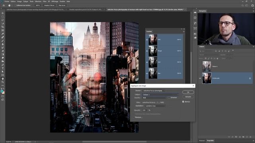Enable the Masque checkbox
This screenshot has height=143, width=255.
tap(134, 117)
